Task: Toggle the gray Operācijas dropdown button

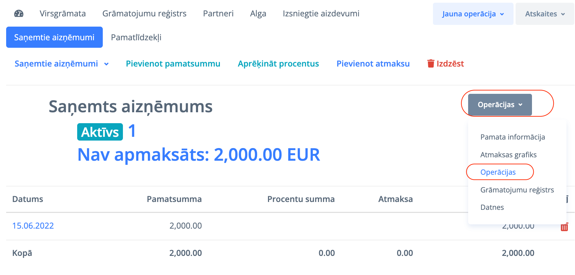Action: click(500, 105)
